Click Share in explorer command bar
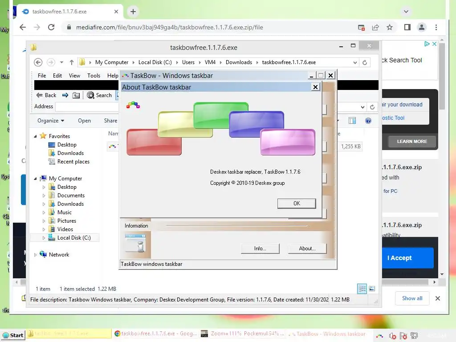The height and width of the screenshot is (342, 456). click(x=111, y=121)
